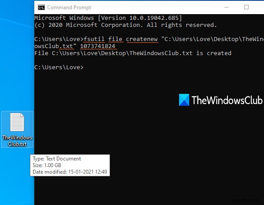Click the 'Type: Text Document' tooltip line
This screenshot has width=264, height=205.
pos(57,159)
